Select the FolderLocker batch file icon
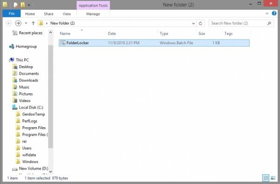 click(x=63, y=43)
